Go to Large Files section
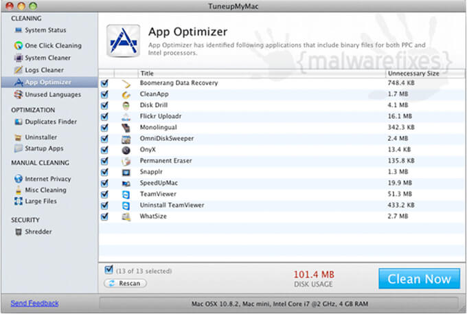The height and width of the screenshot is (314, 467). (x=41, y=201)
